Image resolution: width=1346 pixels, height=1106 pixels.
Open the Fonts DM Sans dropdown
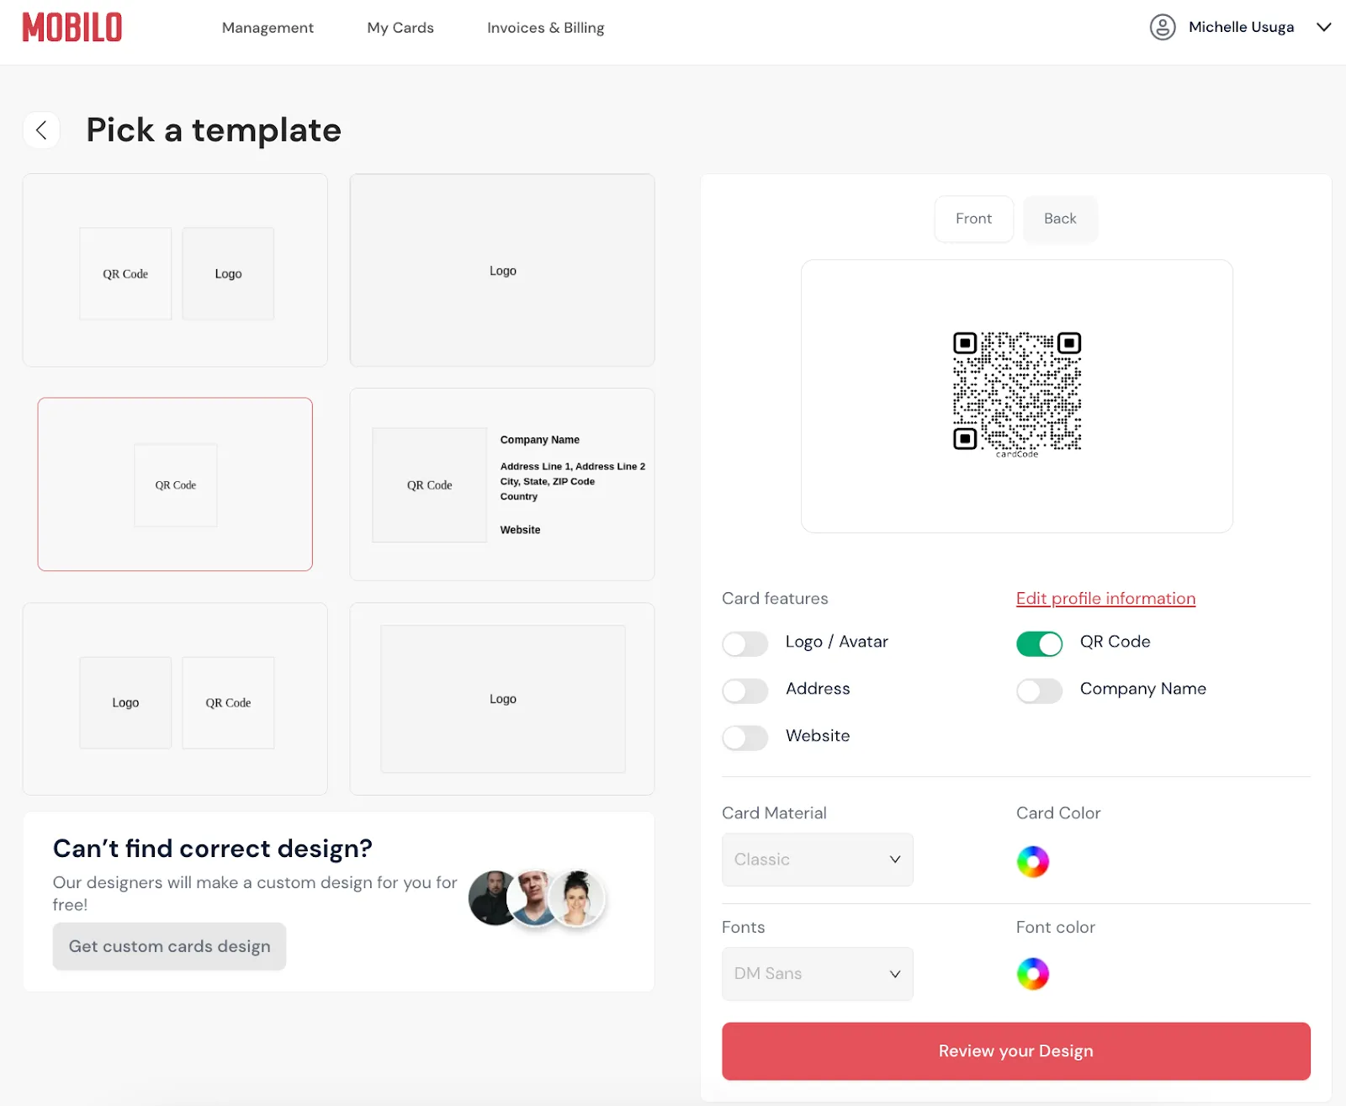tap(817, 974)
